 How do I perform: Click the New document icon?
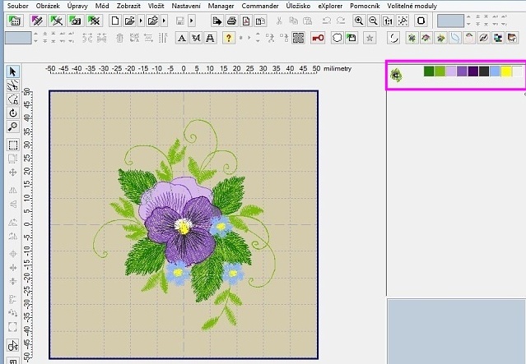(x=116, y=20)
